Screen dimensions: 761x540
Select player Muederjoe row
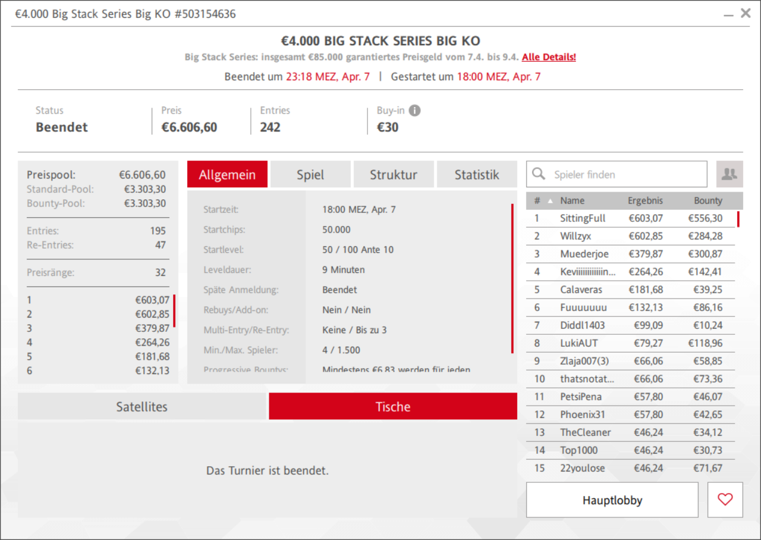(631, 254)
